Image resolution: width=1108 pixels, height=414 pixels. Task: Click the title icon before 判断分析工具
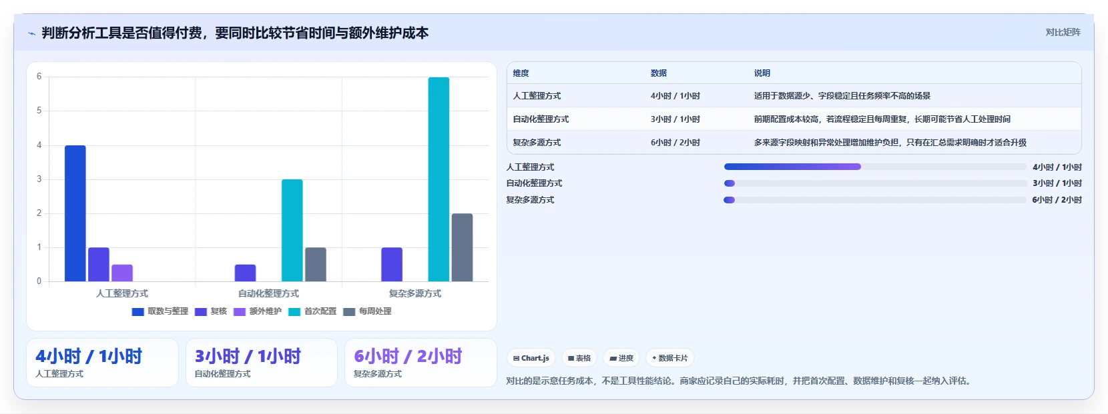[x=31, y=33]
